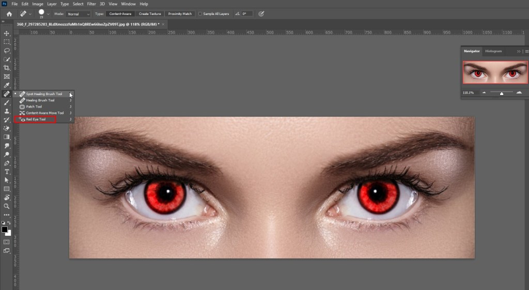Select the Eyedropper tool
529x290 pixels.
pos(7,85)
